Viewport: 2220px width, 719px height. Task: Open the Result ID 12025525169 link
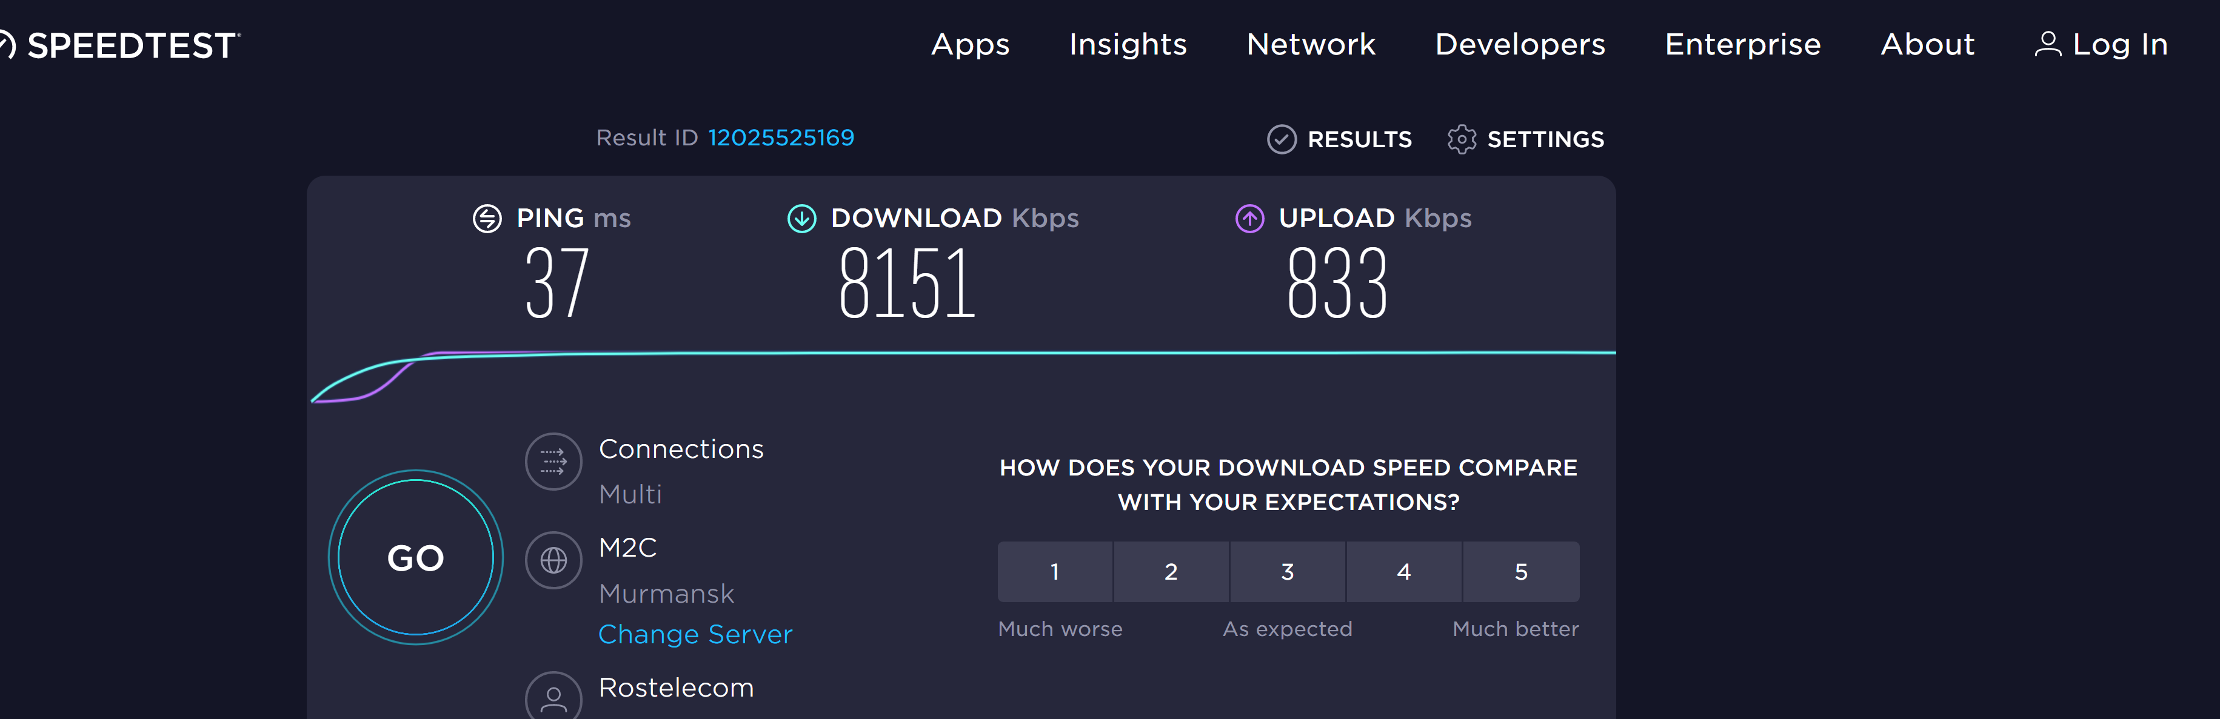click(x=781, y=138)
